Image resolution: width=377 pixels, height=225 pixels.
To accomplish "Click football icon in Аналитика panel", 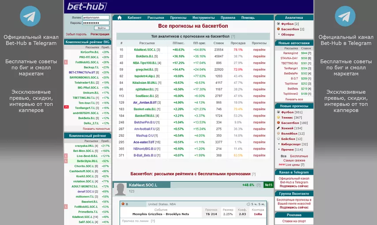I will click(279, 24).
